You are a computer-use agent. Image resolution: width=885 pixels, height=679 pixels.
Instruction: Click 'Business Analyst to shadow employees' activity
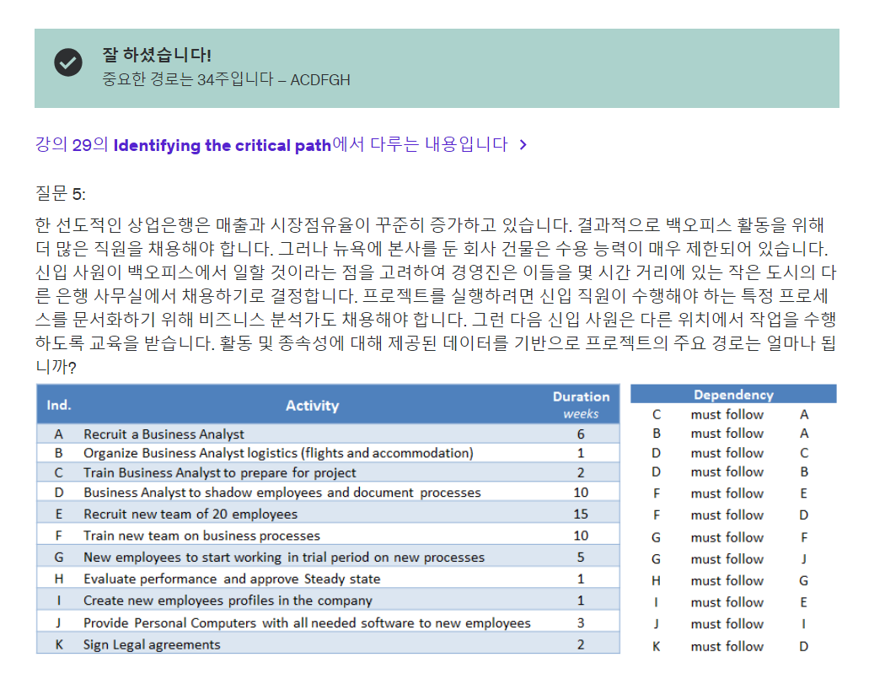pos(328,493)
